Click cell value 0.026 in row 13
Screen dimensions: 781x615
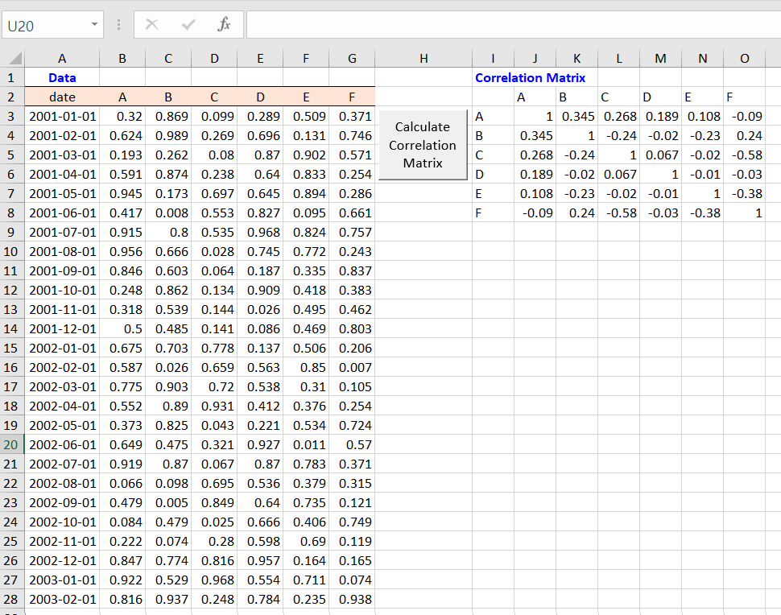click(260, 309)
